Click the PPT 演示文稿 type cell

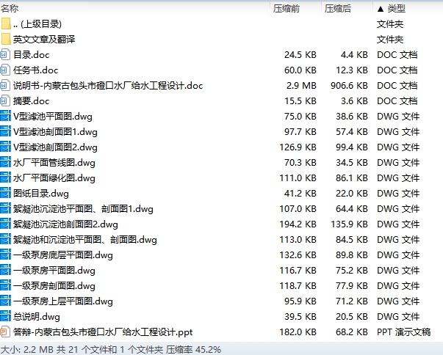coord(404,332)
